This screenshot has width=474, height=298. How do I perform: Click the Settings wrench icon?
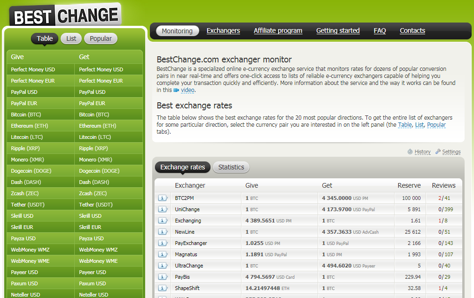click(438, 152)
